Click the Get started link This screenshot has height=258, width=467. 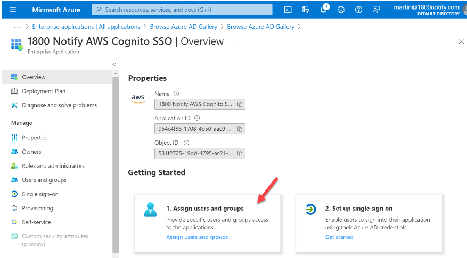(339, 237)
